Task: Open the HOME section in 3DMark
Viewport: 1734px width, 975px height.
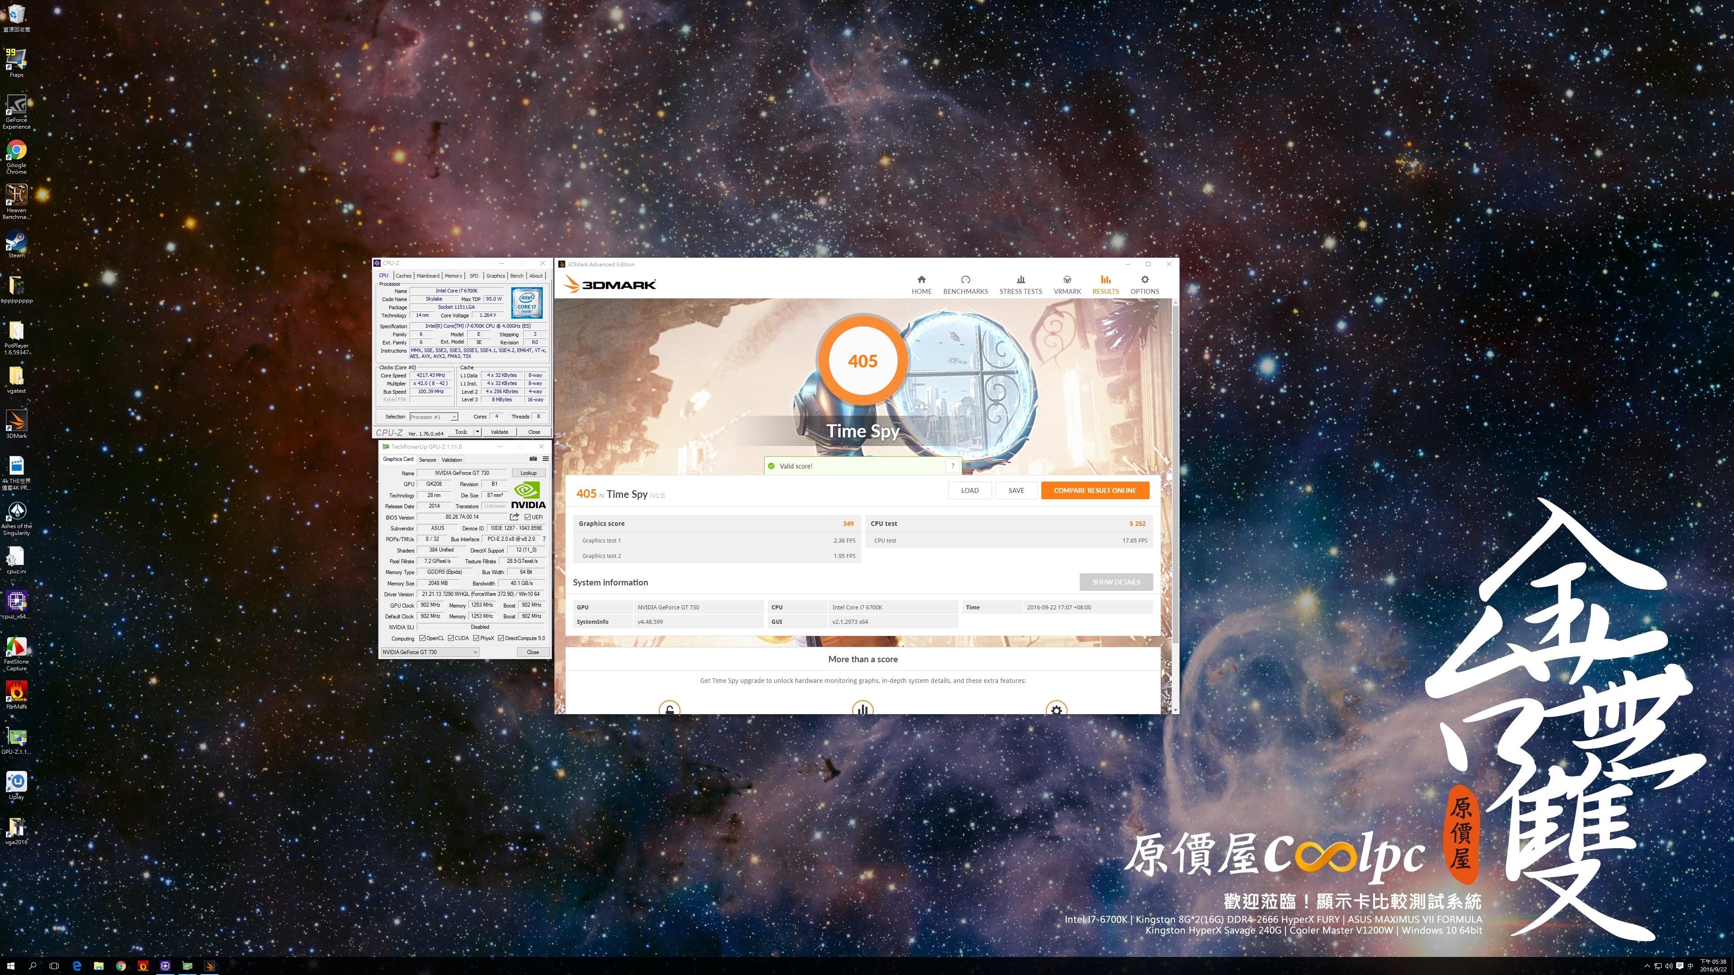Action: (922, 285)
